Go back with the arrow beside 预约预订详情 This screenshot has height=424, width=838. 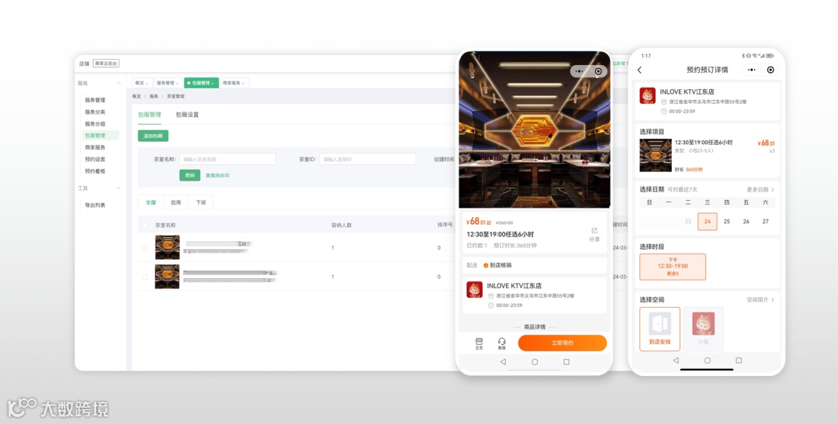[639, 70]
